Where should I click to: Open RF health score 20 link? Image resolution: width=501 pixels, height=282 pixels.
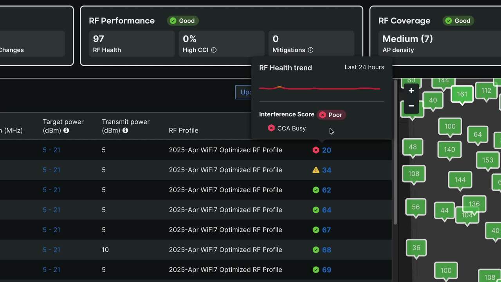326,150
